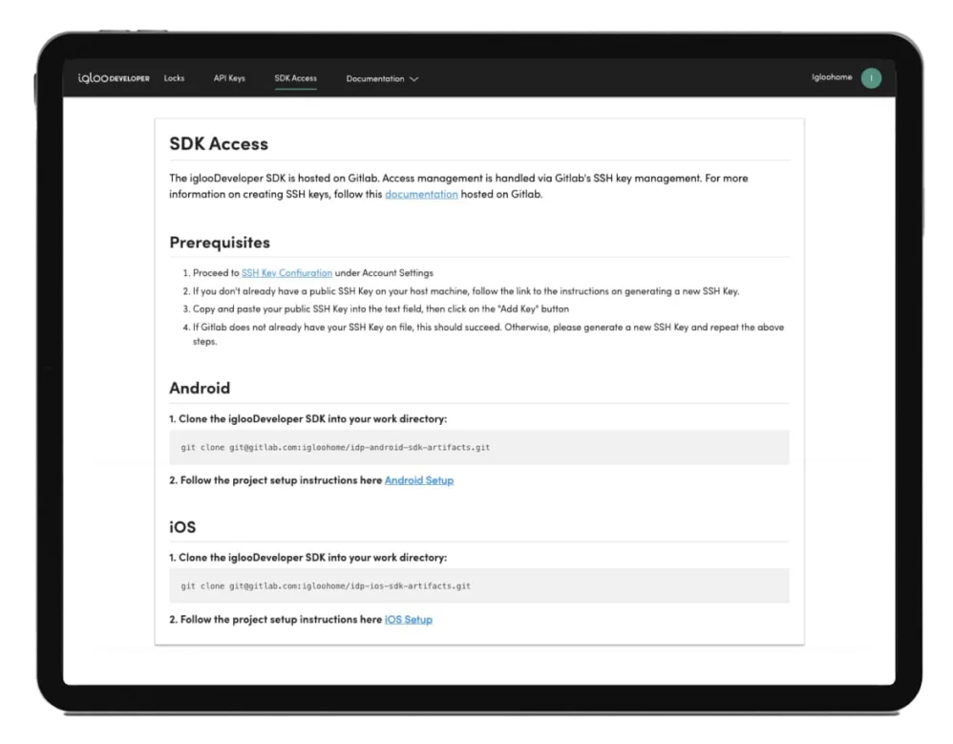
Task: Click the Android git clone command box
Action: [479, 447]
